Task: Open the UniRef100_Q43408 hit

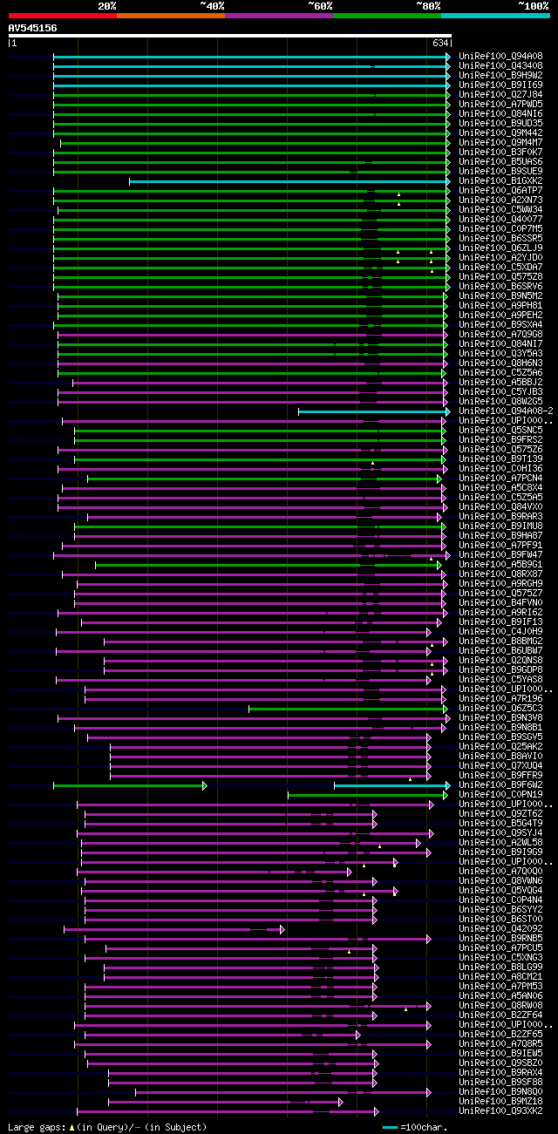Action: 500,65
